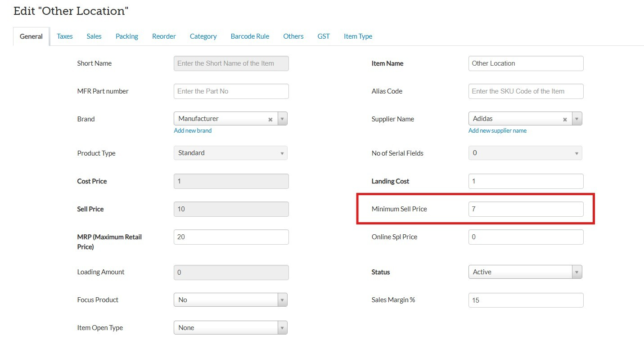Screen dimensions: 644x353
Task: Focus the Minimum Sell Price field
Action: point(526,209)
